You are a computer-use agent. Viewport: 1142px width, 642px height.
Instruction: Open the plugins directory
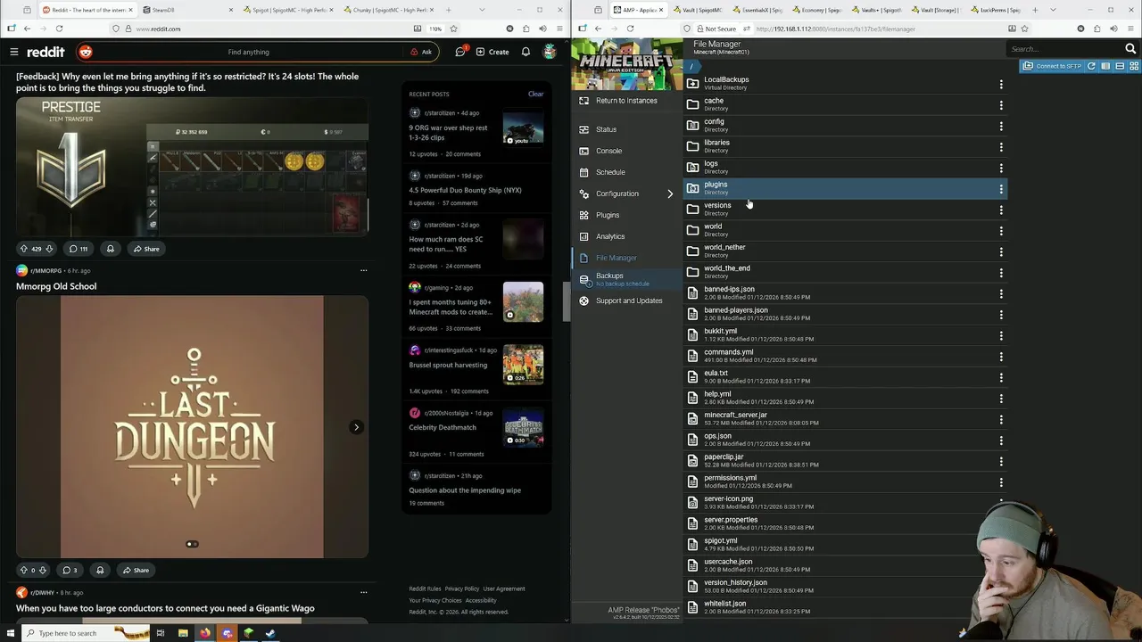(846, 188)
